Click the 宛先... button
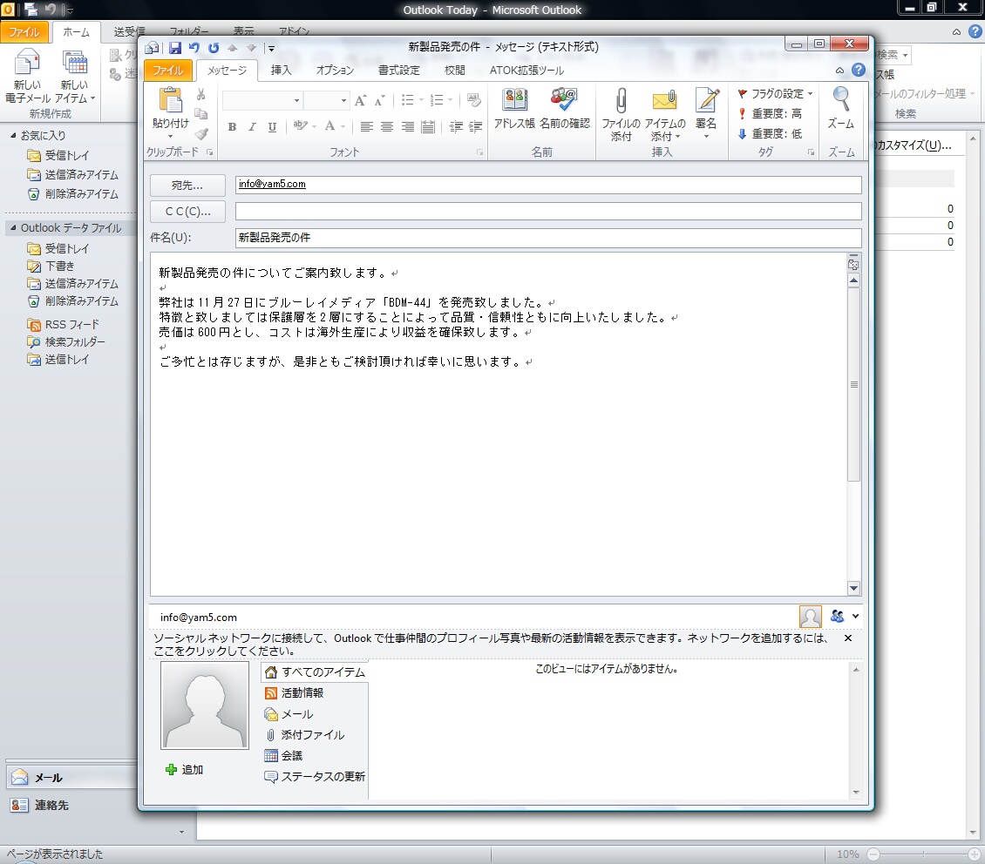 (x=187, y=186)
